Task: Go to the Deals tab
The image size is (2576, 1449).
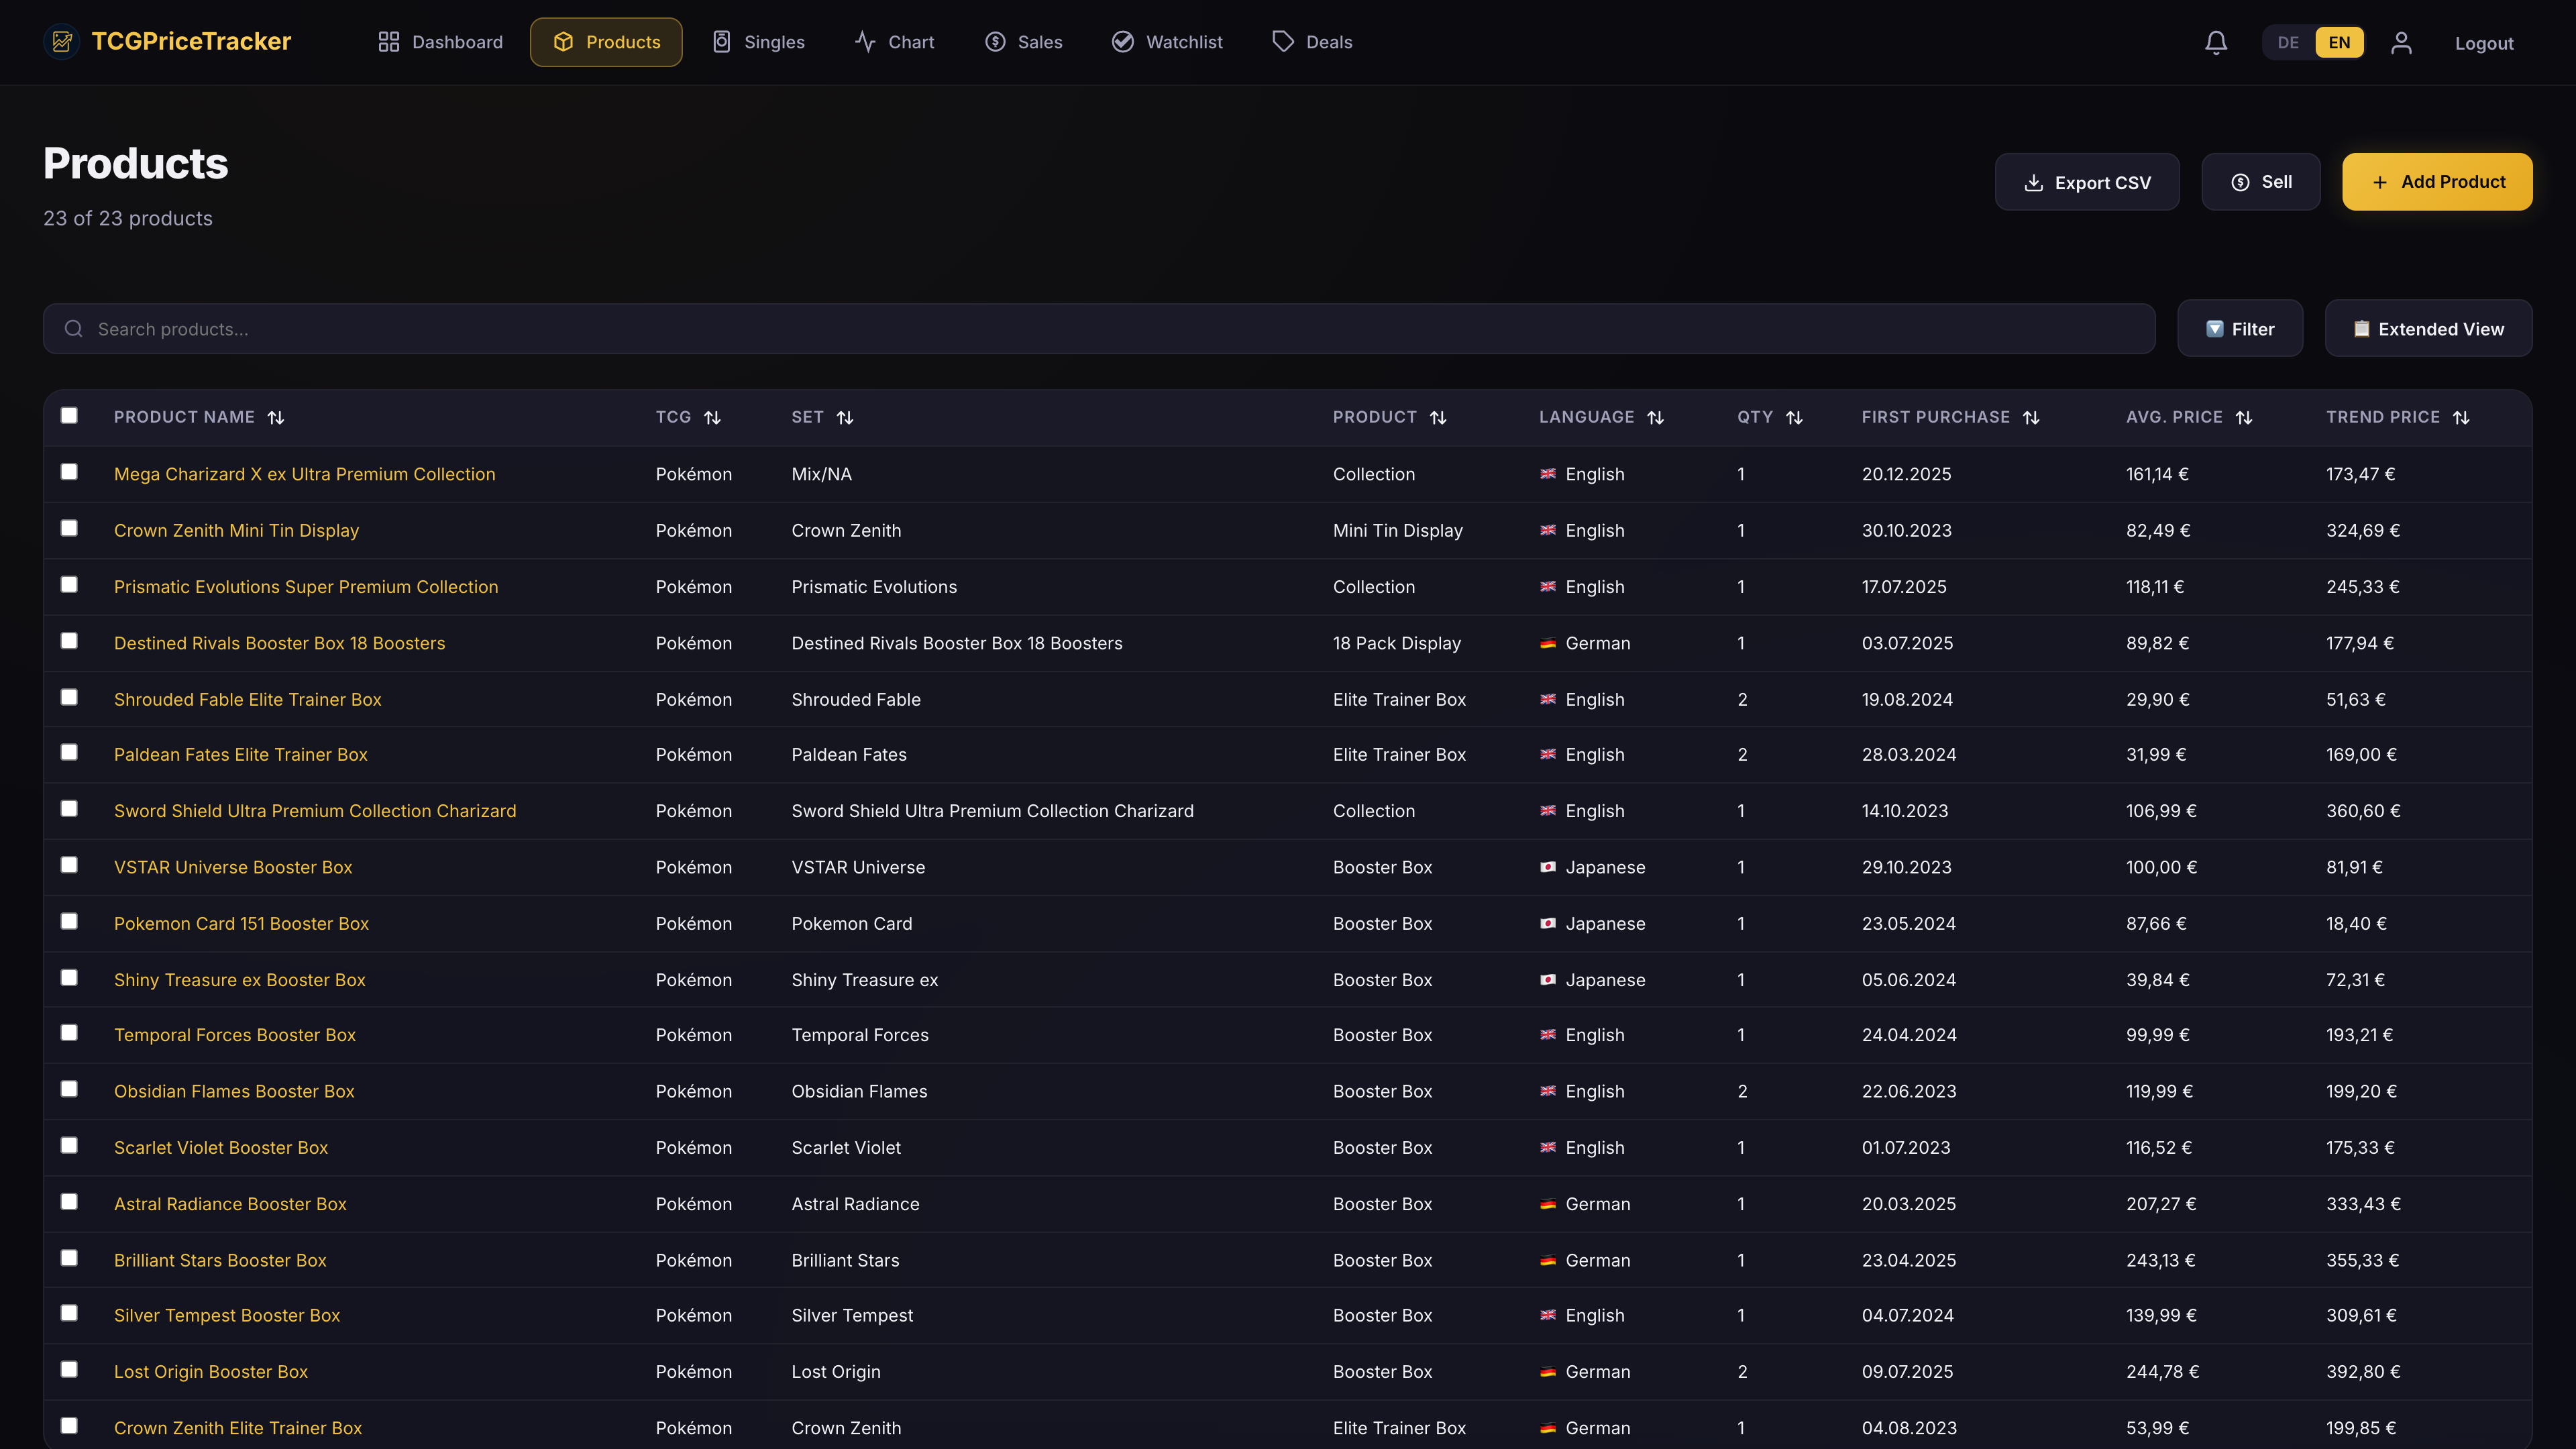Action: coord(1312,42)
